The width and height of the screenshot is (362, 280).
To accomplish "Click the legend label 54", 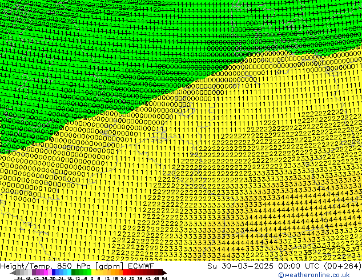I will [164, 278].
